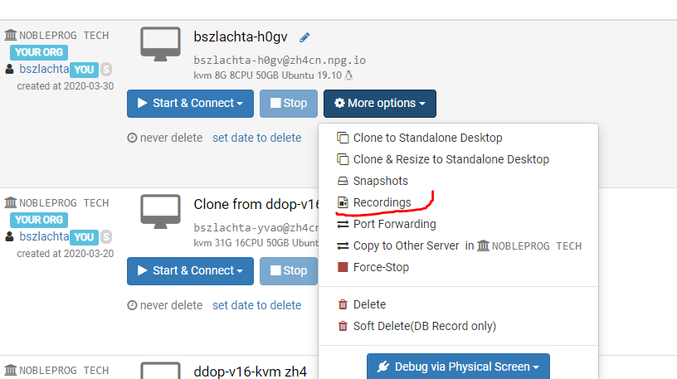Click set date to delete for bszlachta-h0gv
677x379 pixels.
coord(257,138)
